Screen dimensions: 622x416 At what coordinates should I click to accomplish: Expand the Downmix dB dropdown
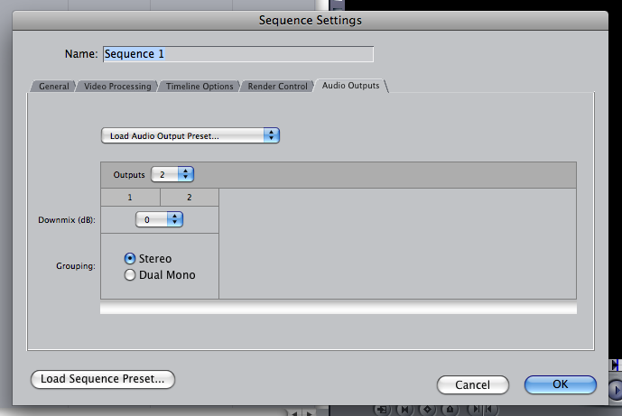click(x=160, y=219)
